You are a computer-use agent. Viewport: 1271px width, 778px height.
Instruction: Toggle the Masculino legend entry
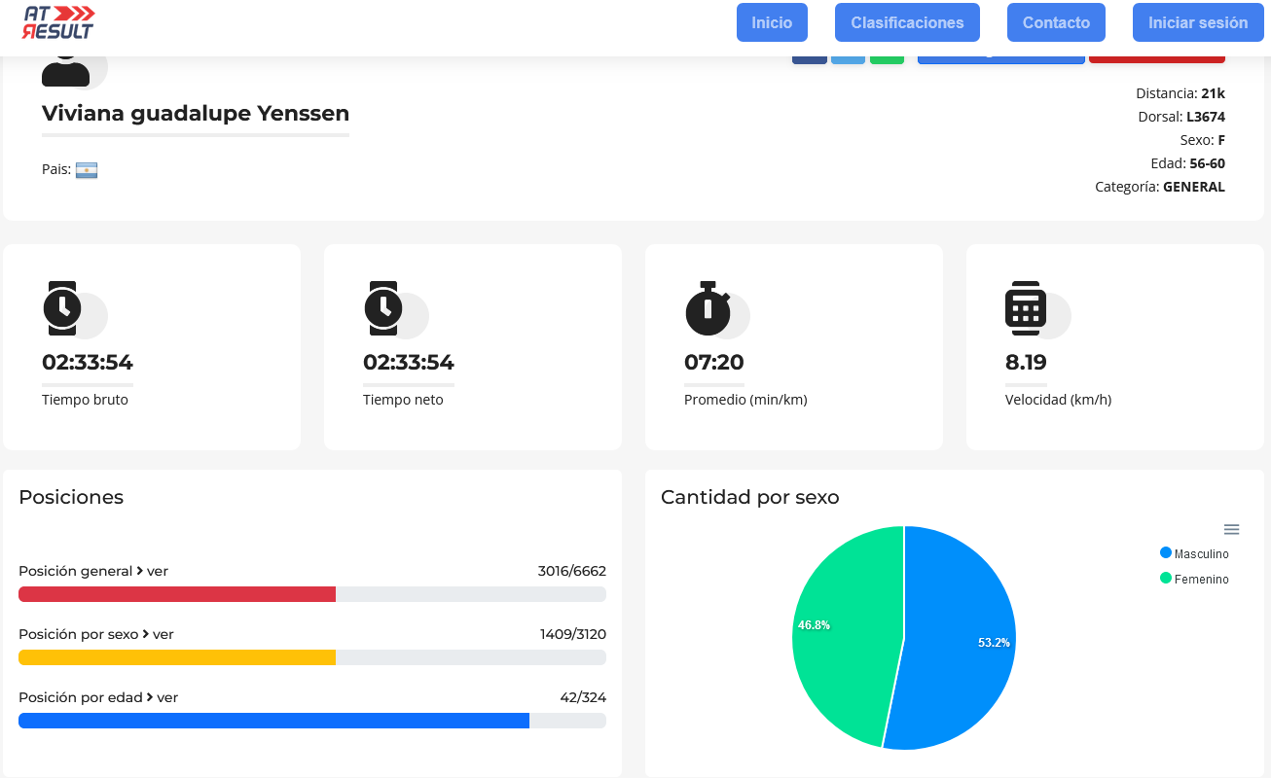click(x=1194, y=553)
